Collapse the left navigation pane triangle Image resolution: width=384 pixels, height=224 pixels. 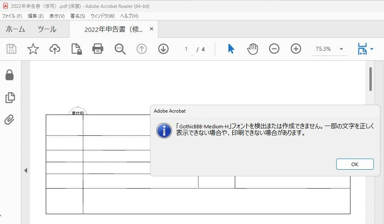point(26,170)
